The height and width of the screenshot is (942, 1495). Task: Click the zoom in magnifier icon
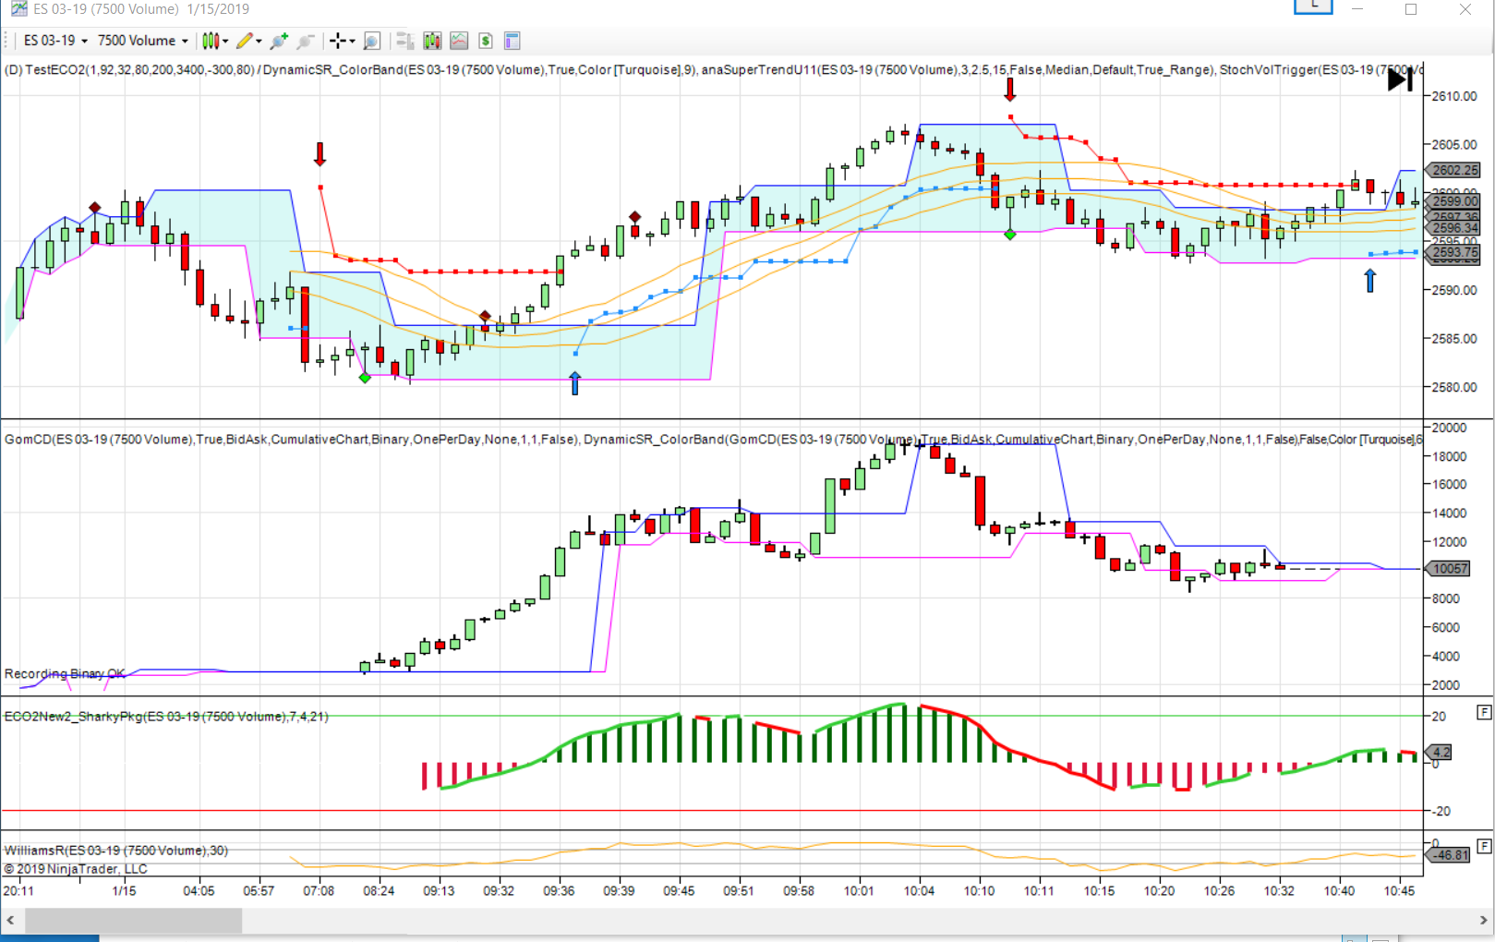279,41
